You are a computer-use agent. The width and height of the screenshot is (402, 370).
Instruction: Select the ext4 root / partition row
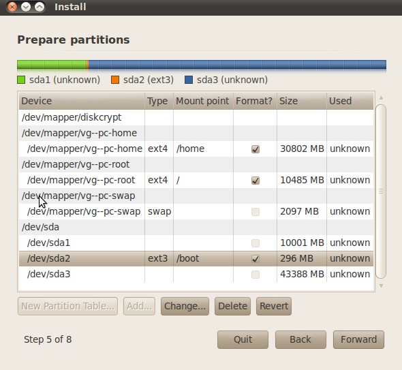(196, 181)
